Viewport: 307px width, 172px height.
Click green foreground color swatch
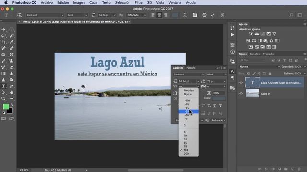click(6, 107)
